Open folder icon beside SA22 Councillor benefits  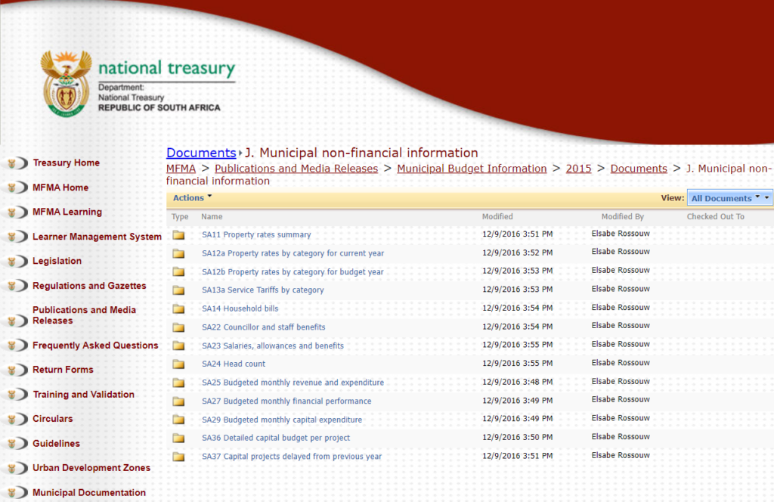pos(178,327)
